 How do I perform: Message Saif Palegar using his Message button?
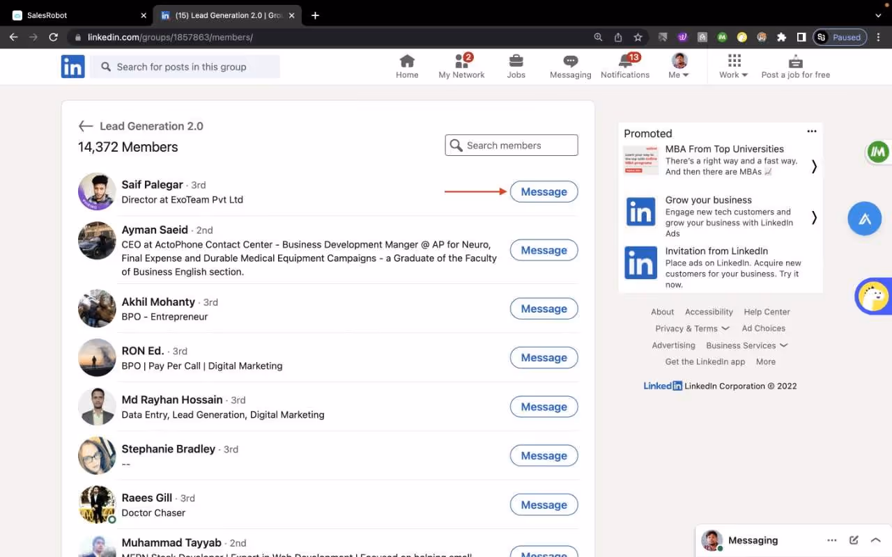(544, 191)
